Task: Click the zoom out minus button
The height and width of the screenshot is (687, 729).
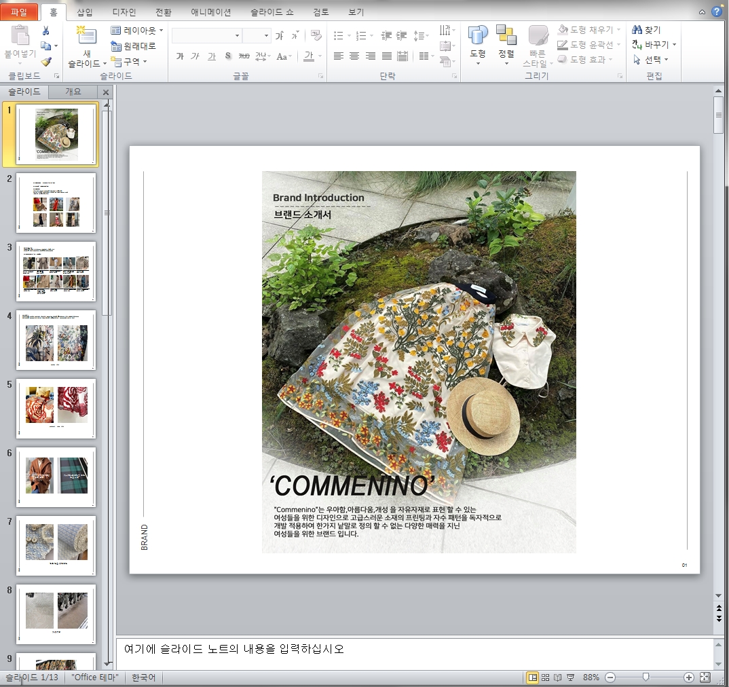Action: point(610,677)
